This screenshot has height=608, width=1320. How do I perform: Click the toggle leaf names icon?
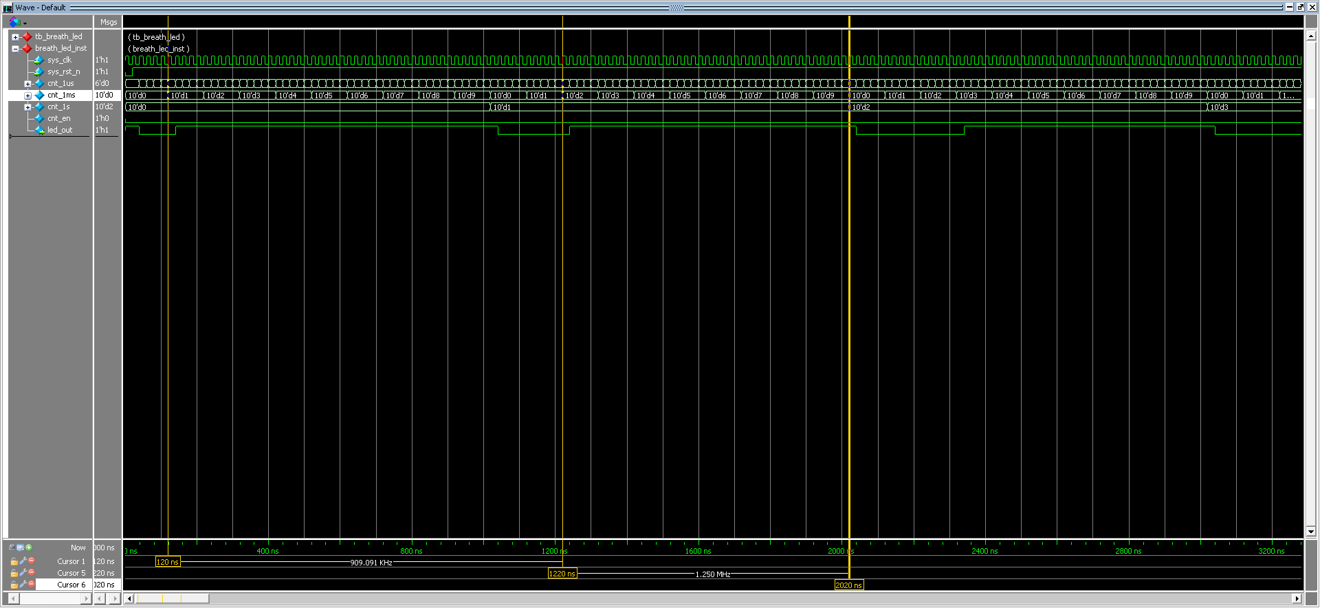pyautogui.click(x=12, y=548)
